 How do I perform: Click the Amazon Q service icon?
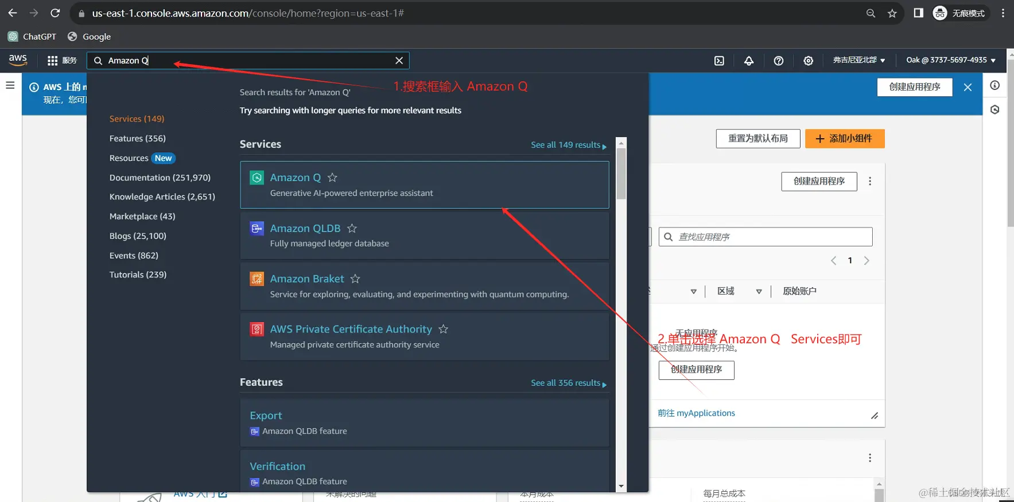pos(257,178)
